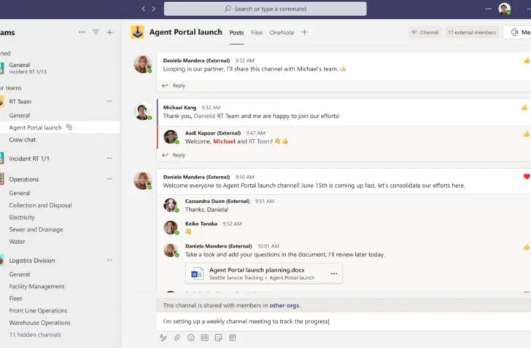Click the Schedule meeting icon in compose bar
The width and height of the screenshot is (531, 348).
click(x=232, y=338)
